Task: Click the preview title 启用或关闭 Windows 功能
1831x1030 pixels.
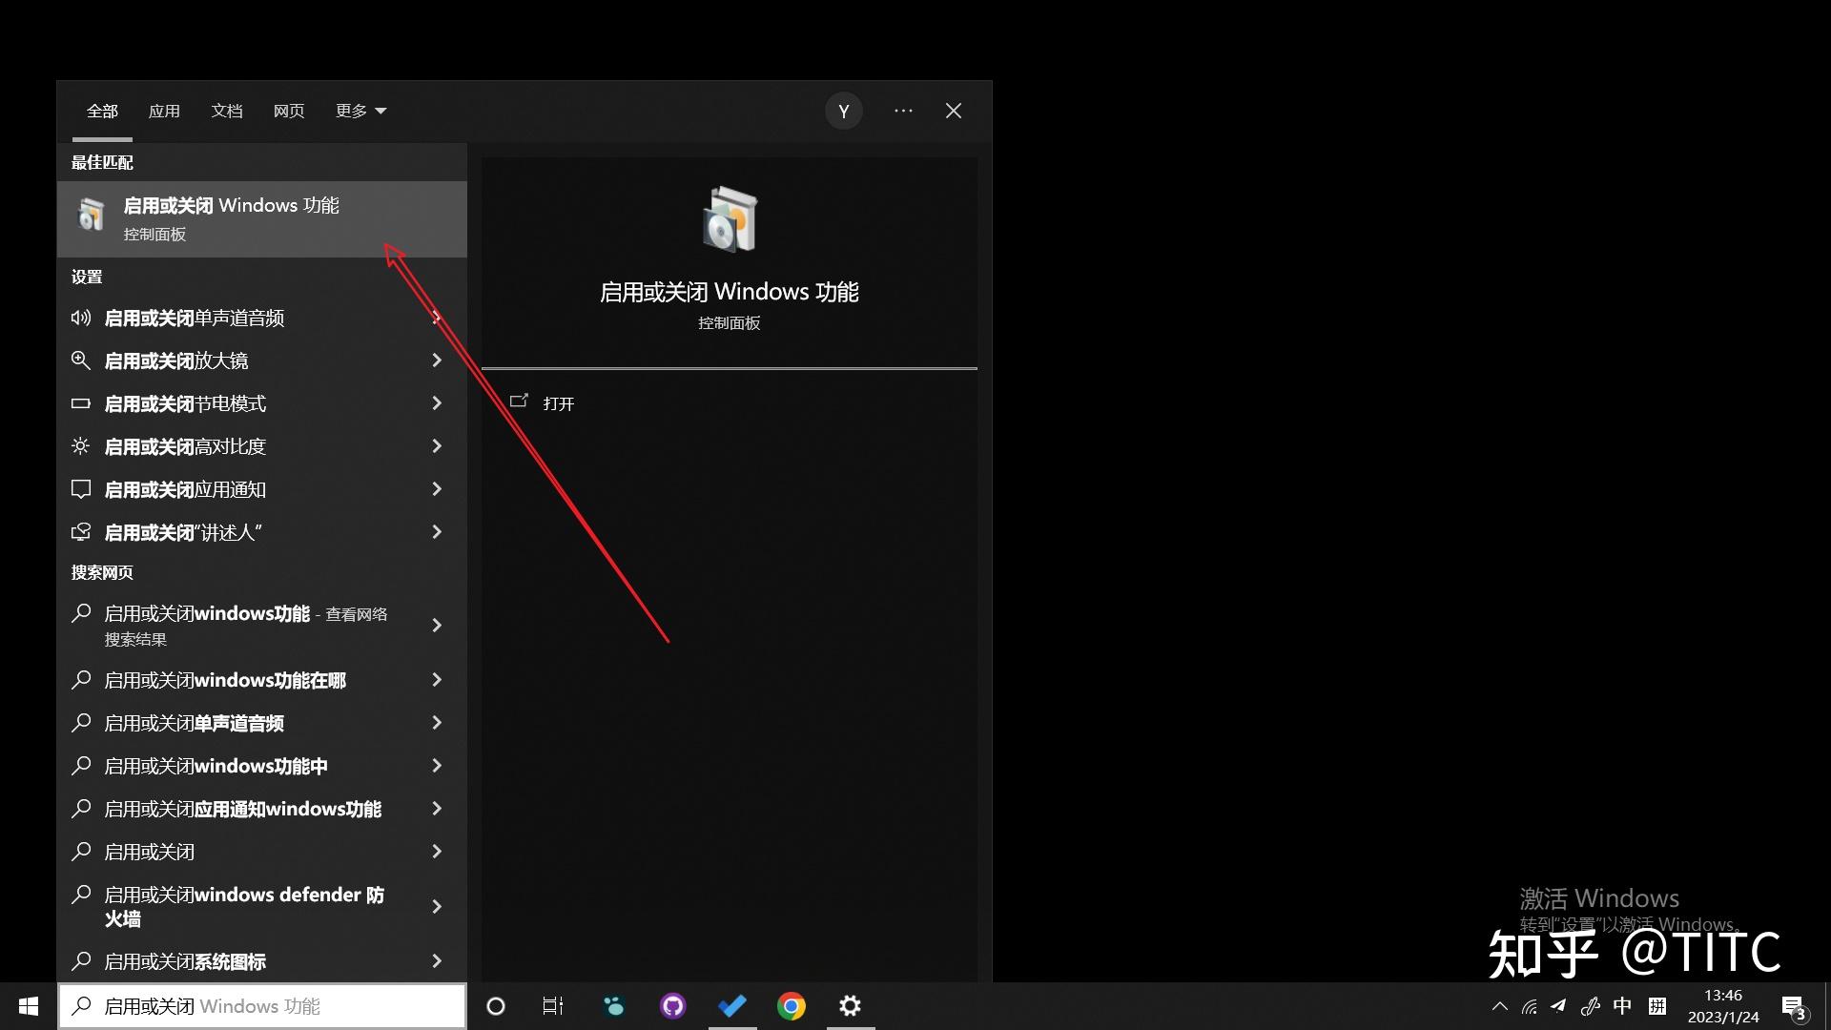Action: pos(730,292)
